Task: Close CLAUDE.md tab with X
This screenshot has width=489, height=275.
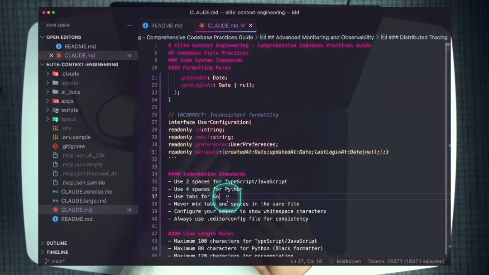Action: (x=251, y=25)
